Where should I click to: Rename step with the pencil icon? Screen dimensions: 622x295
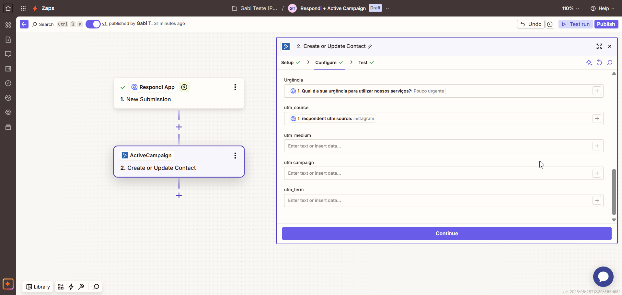click(x=370, y=47)
